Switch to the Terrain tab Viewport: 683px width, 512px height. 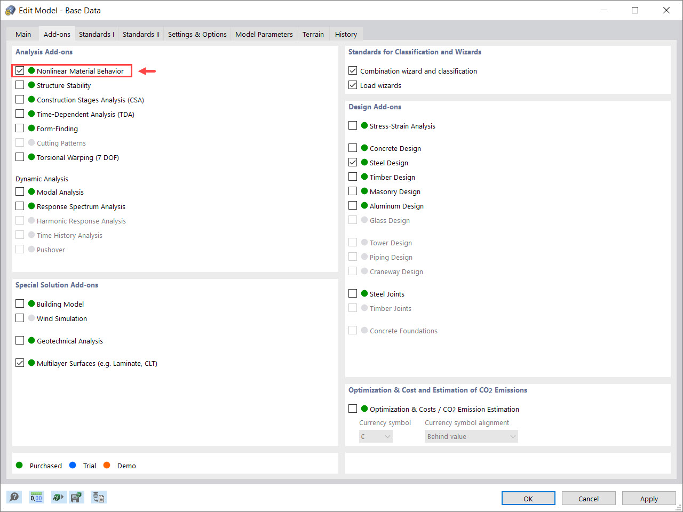(x=313, y=34)
